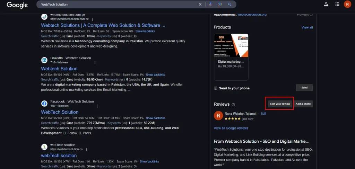Click the https://webtechsolution.co URL text
Viewport: 355px width, 169px height.
click(x=66, y=149)
